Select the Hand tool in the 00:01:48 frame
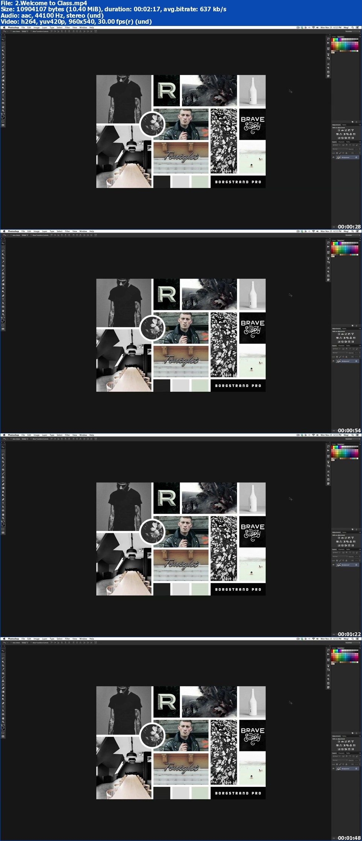Image resolution: width=362 pixels, height=841 pixels. [x=3, y=718]
